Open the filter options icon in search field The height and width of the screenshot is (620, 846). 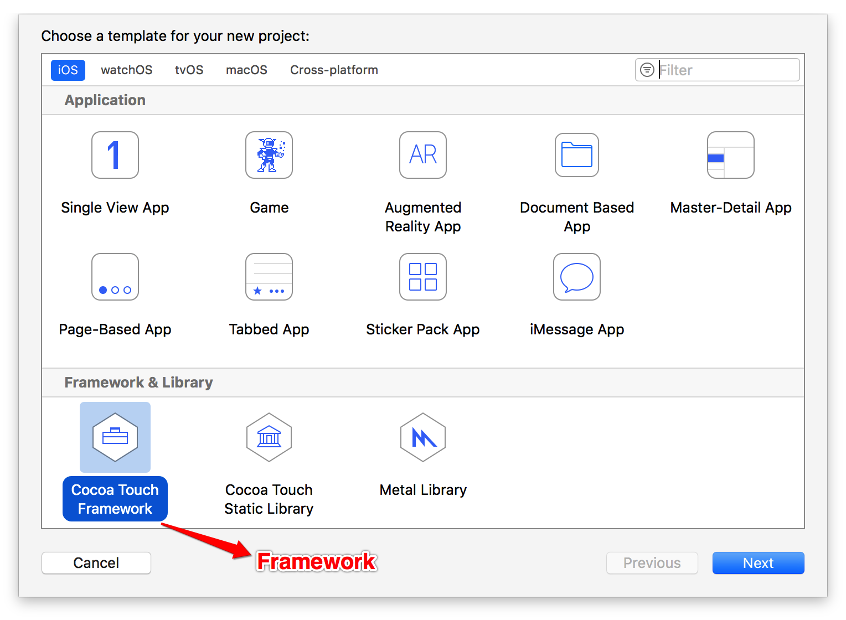(x=647, y=70)
